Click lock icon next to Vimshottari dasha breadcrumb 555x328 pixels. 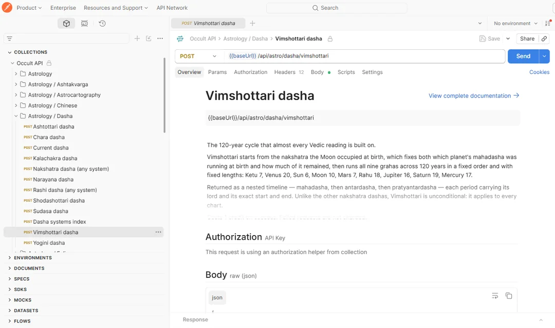(x=330, y=39)
